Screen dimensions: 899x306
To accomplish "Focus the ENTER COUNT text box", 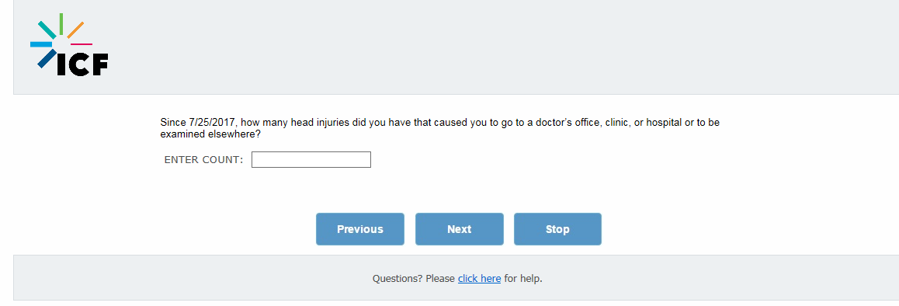I will tap(311, 160).
